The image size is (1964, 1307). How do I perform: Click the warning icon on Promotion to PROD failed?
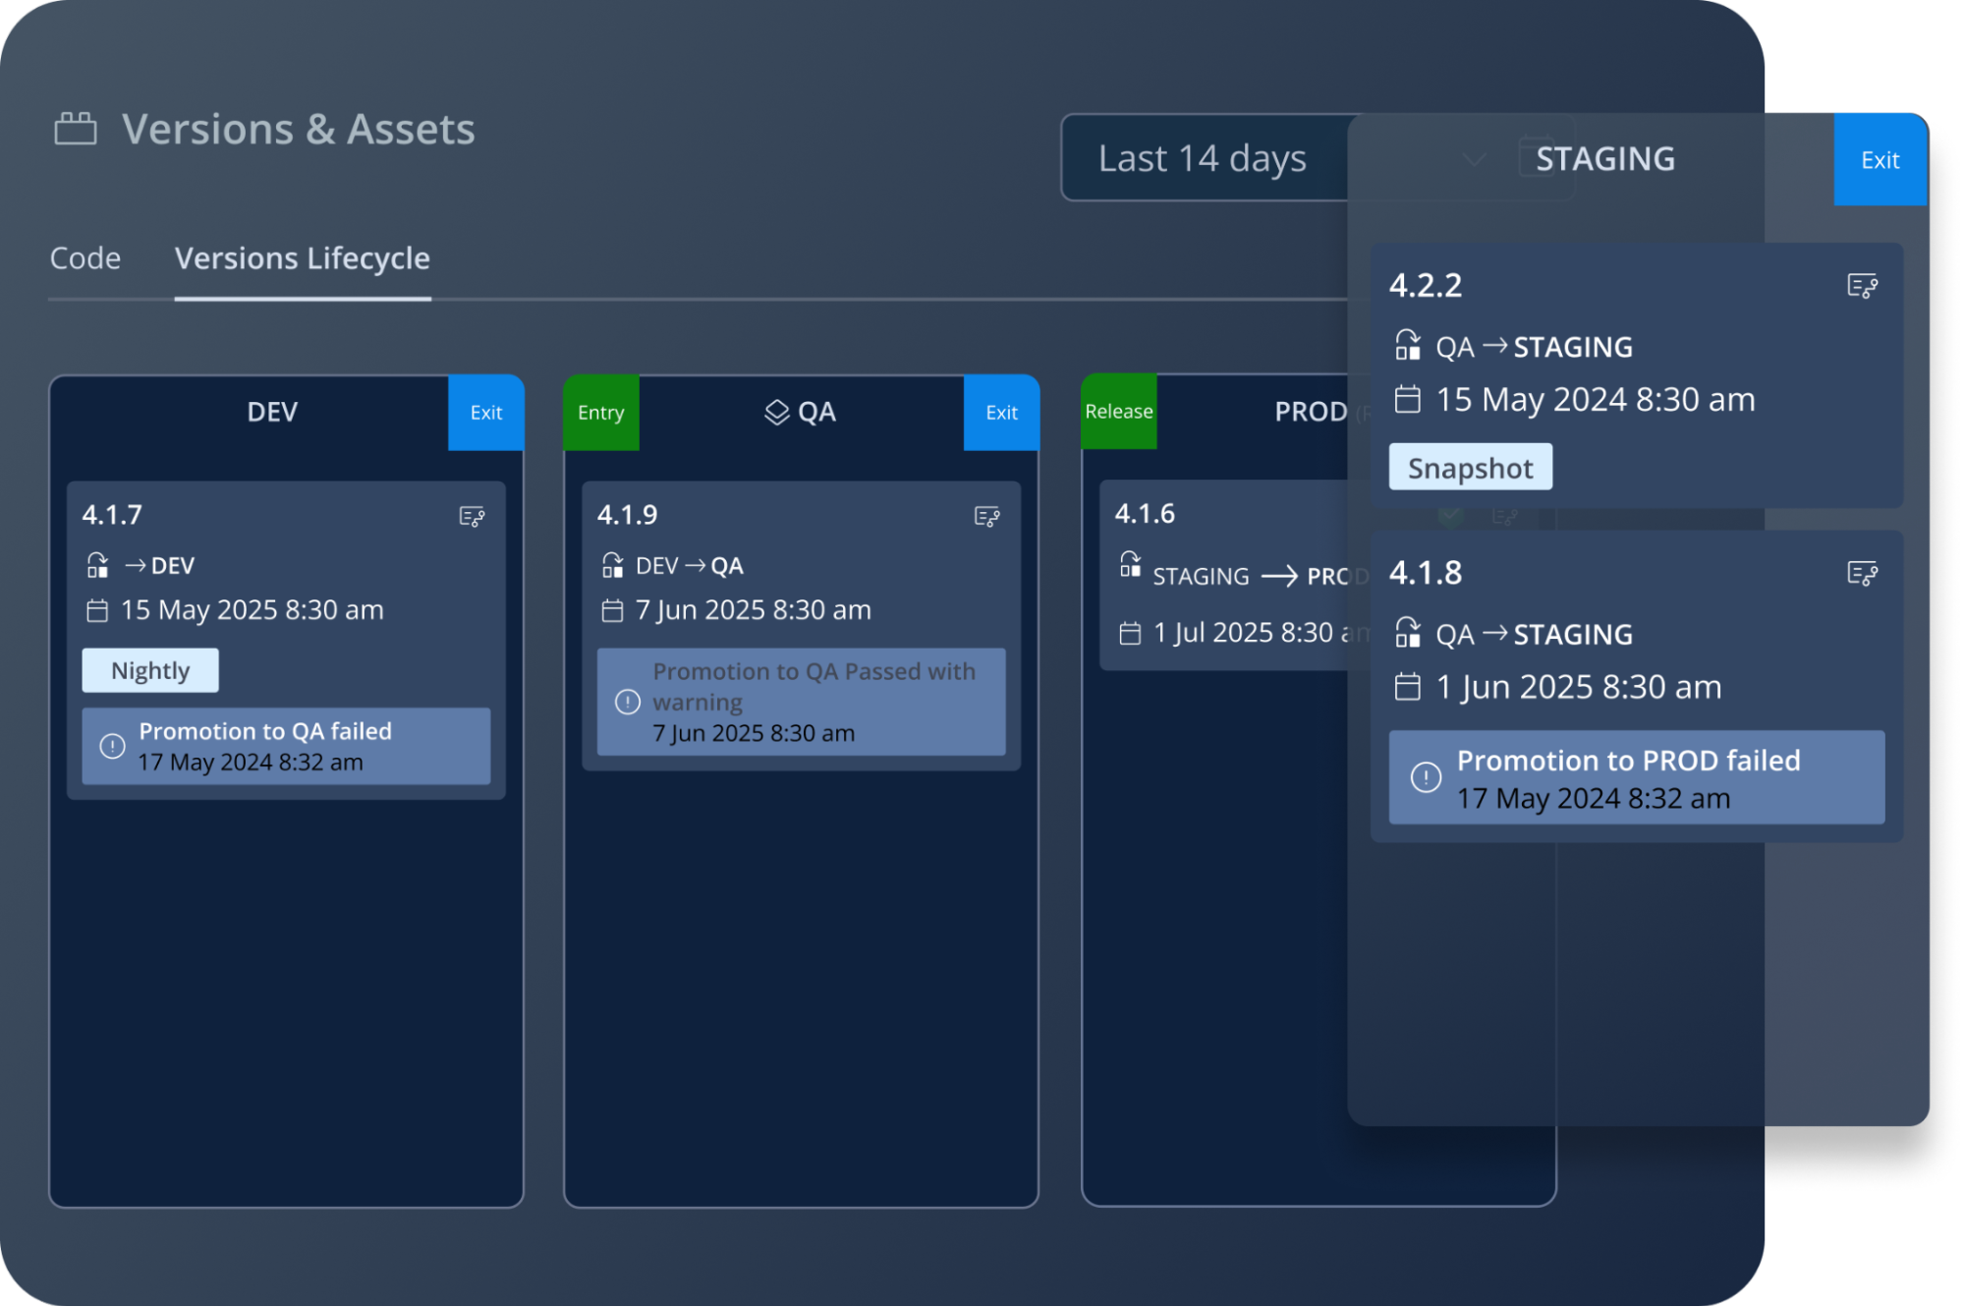[x=1425, y=777]
